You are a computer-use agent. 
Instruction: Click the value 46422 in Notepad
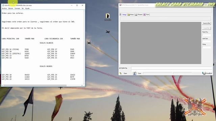click(27, 75)
